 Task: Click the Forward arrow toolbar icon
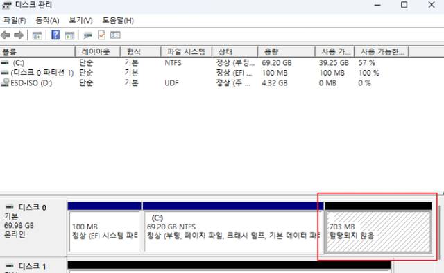tap(19, 35)
